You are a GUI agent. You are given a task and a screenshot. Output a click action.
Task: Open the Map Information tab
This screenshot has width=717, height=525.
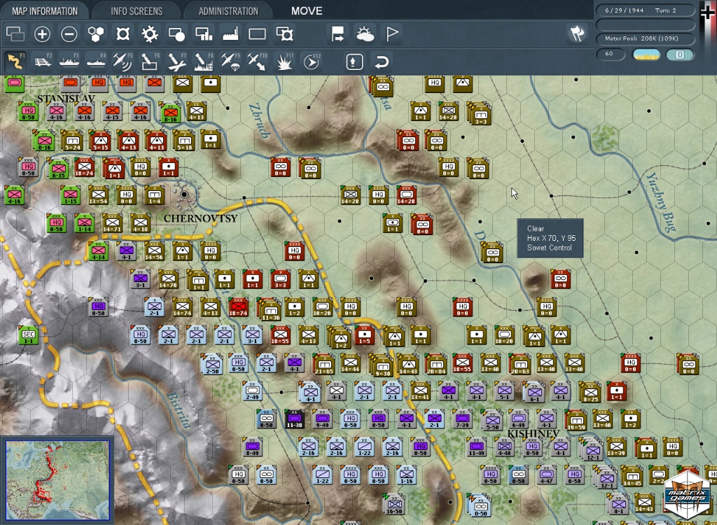(44, 11)
